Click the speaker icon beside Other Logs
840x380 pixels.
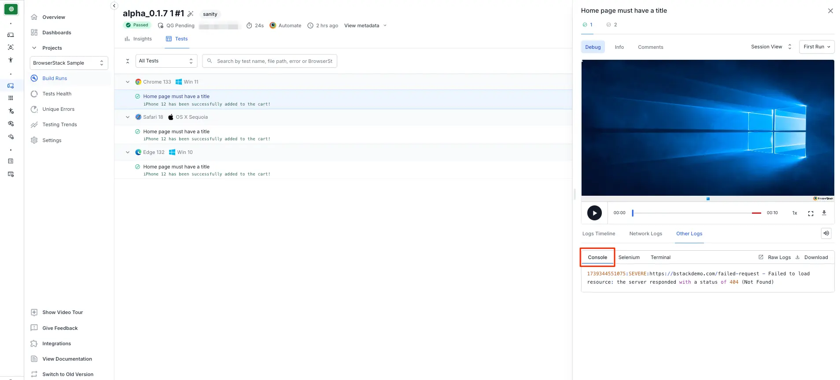[x=826, y=234]
